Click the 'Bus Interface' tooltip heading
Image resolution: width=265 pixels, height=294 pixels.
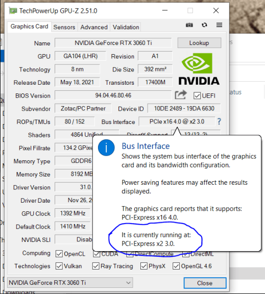coord(146,146)
